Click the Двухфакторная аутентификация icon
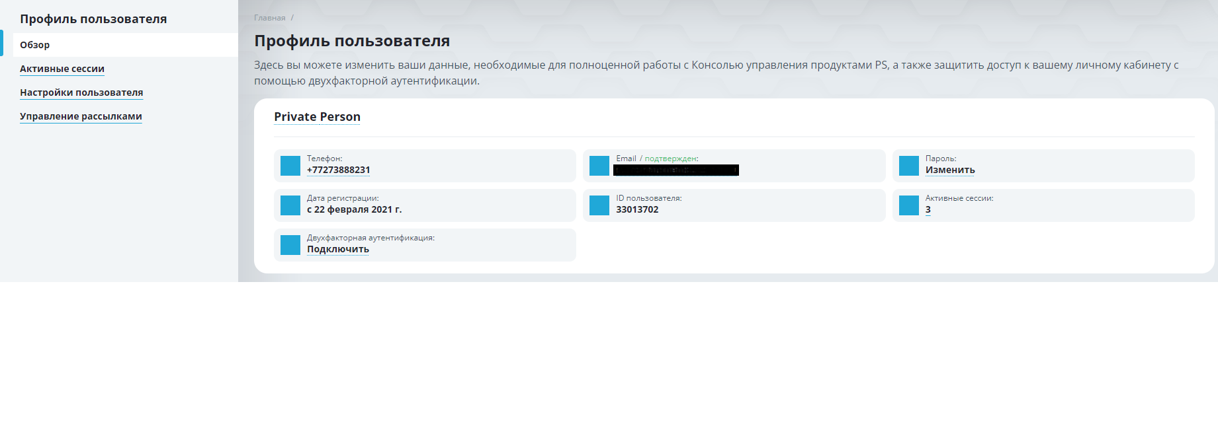Viewport: 1218px width, 428px height. coord(290,245)
